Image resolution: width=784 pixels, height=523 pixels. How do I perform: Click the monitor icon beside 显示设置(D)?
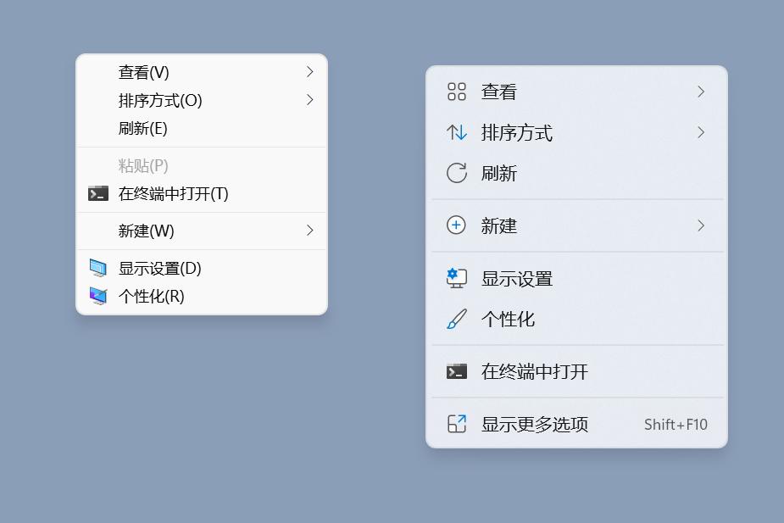click(97, 268)
